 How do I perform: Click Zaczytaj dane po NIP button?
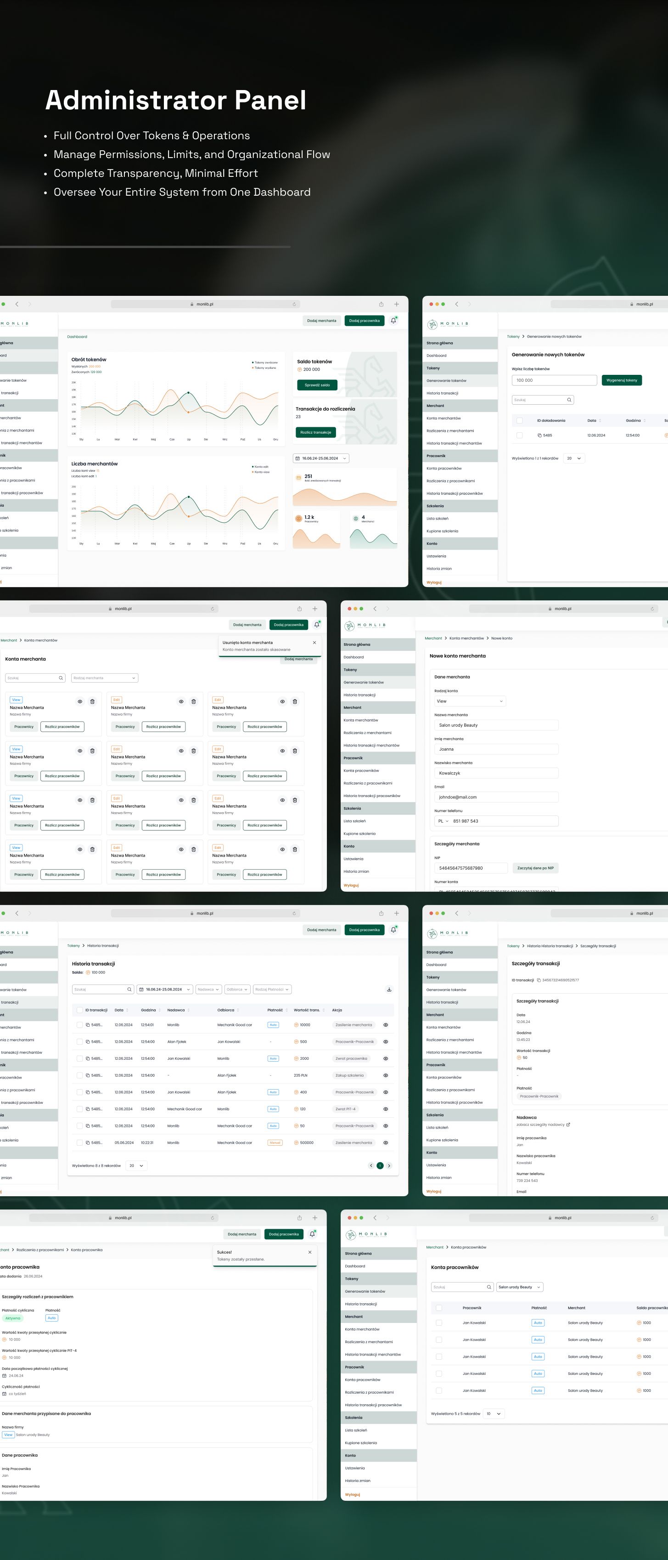535,868
